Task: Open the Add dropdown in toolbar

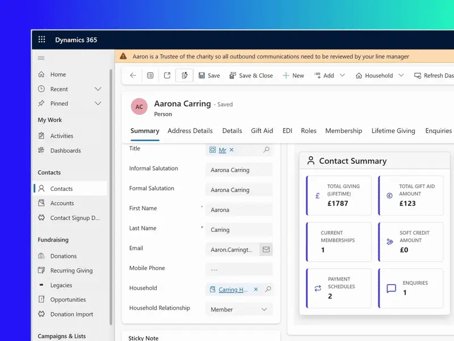Action: (x=329, y=76)
